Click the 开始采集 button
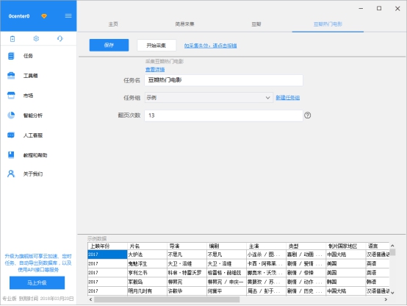 coord(156,45)
